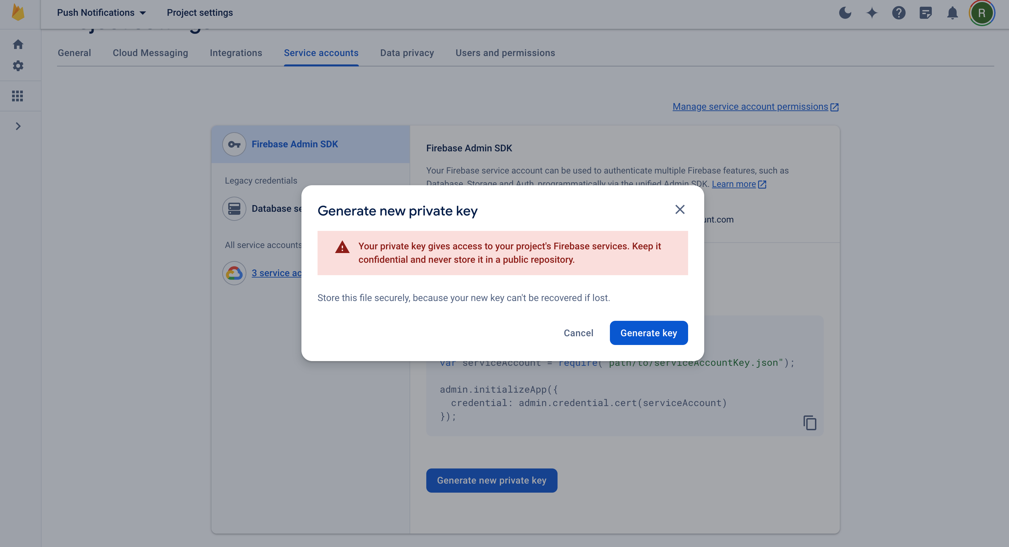The width and height of the screenshot is (1009, 547).
Task: Click the admin.initializeApp code line
Action: 498,390
